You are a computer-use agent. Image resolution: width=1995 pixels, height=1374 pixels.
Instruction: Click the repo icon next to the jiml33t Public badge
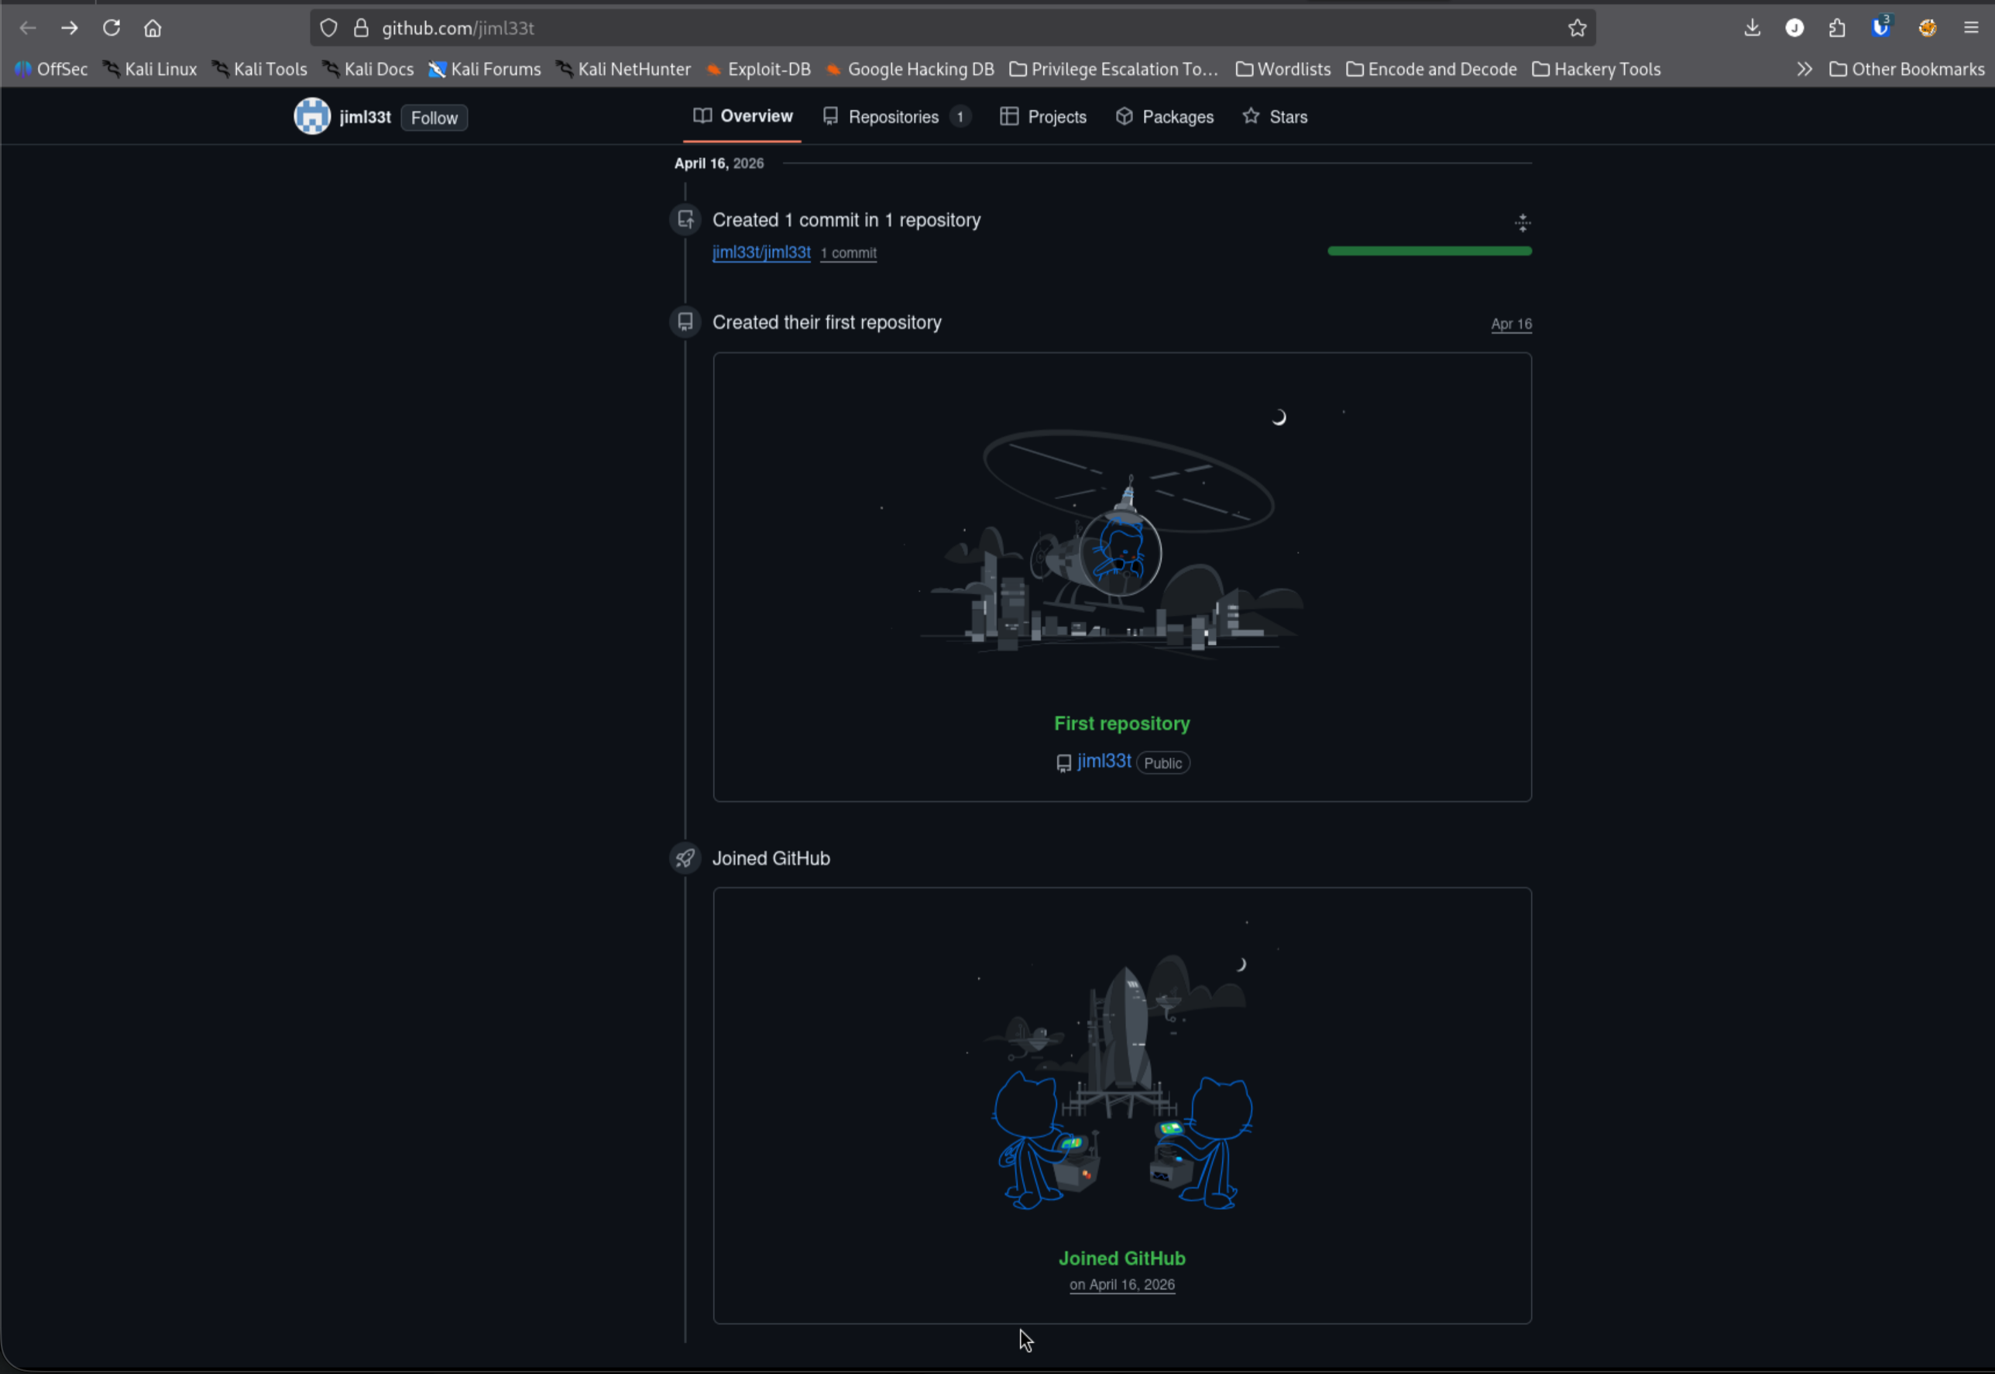[x=1064, y=763]
